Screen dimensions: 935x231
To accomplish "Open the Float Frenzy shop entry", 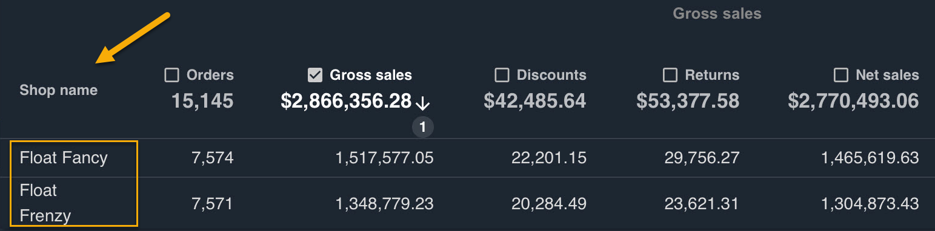I will 45,203.
